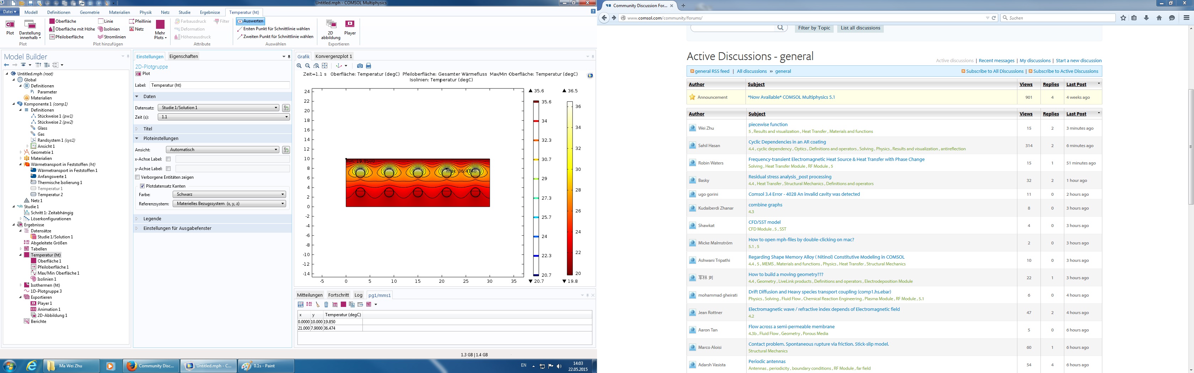Image resolution: width=1194 pixels, height=373 pixels.
Task: Enable the x-Achse Label checkbox
Action: click(x=168, y=159)
